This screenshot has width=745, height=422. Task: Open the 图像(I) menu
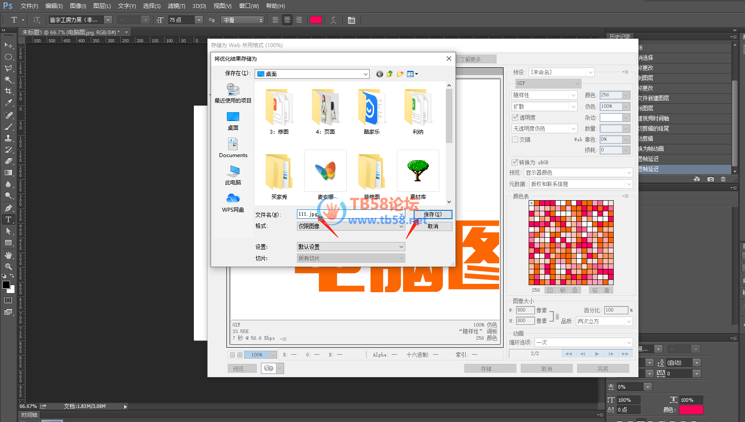click(78, 6)
